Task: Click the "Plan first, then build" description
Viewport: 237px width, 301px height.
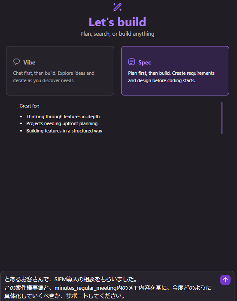Action: [171, 77]
